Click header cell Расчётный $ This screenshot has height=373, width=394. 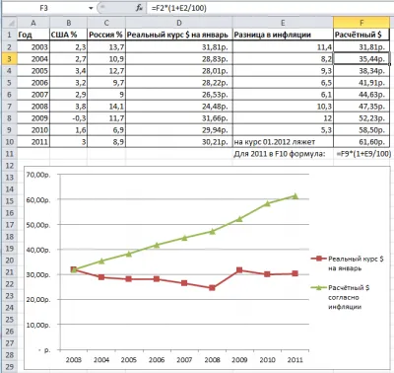coord(361,35)
